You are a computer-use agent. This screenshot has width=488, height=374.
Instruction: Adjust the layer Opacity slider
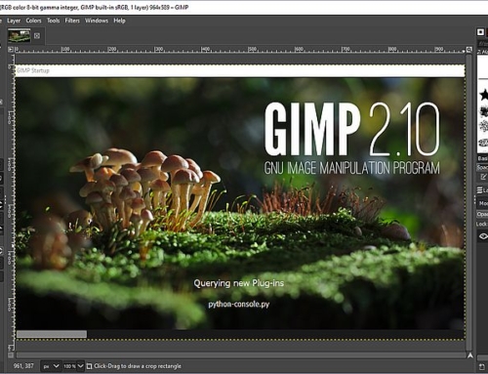[x=482, y=214]
